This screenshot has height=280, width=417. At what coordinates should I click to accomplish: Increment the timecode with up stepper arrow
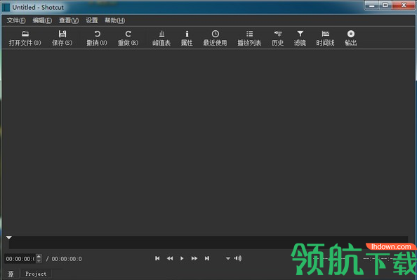[x=39, y=257]
